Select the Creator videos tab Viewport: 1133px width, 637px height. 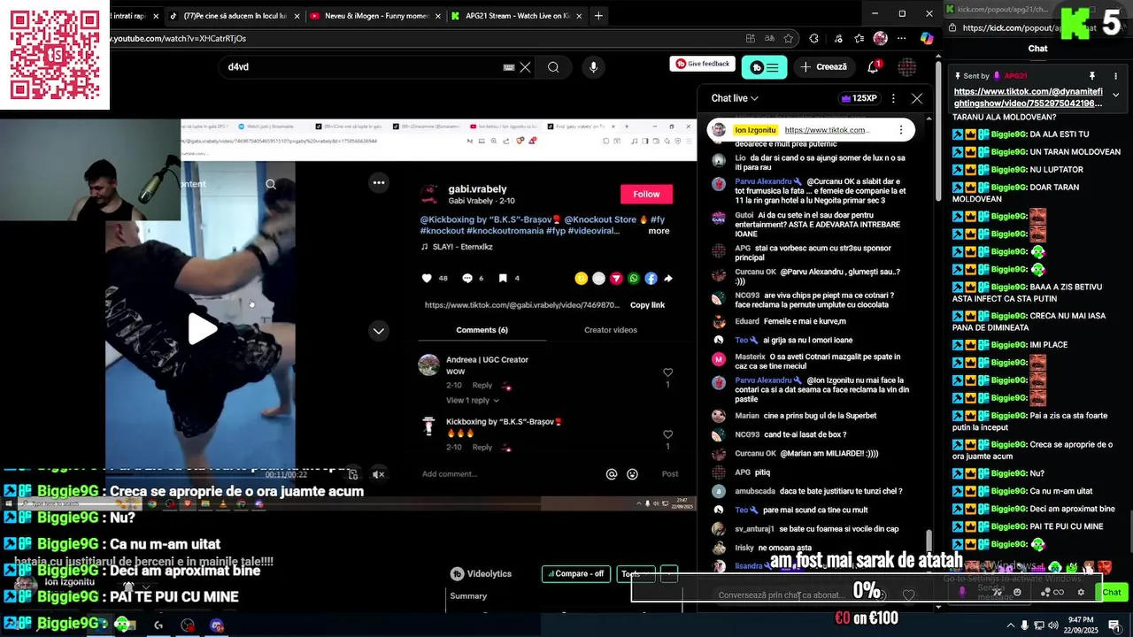(x=611, y=330)
